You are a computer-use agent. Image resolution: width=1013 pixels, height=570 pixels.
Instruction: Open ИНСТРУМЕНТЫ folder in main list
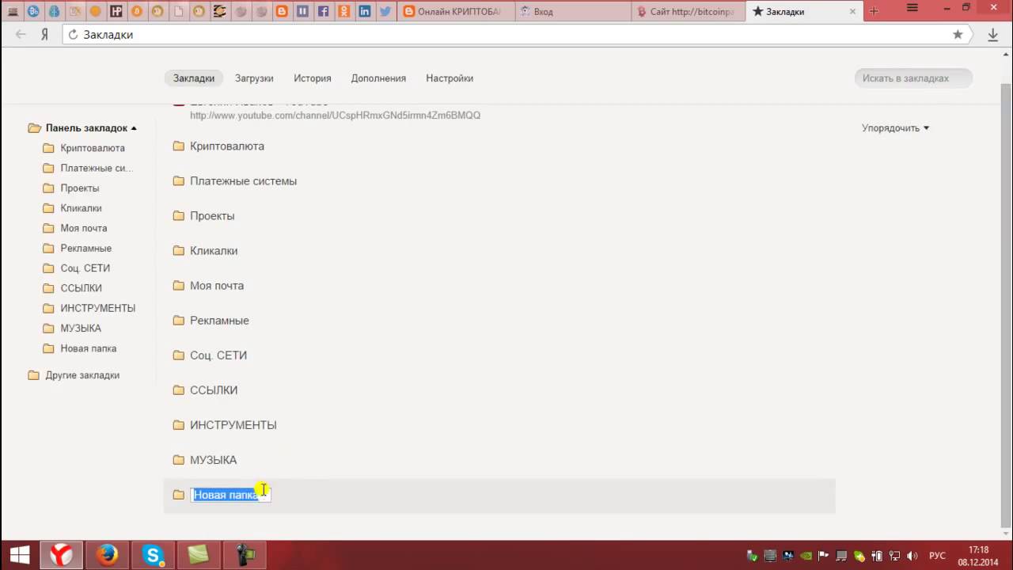click(233, 425)
